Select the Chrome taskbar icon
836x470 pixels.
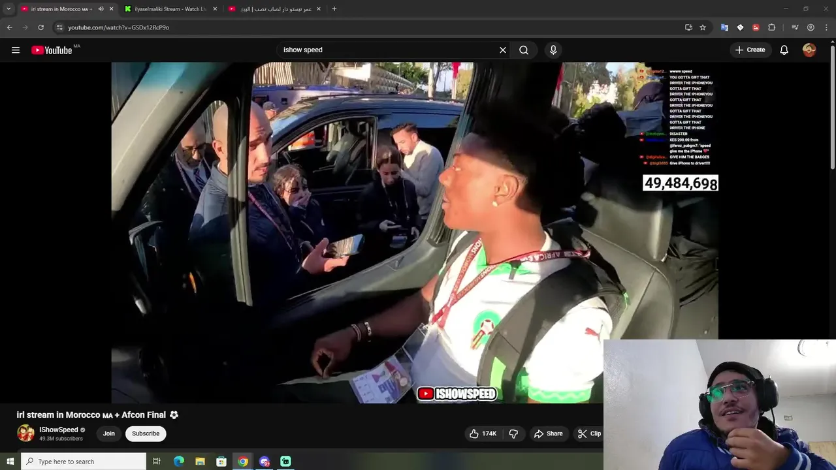(x=243, y=462)
